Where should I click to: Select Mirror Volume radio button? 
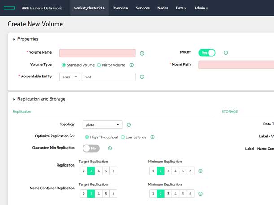99,65
